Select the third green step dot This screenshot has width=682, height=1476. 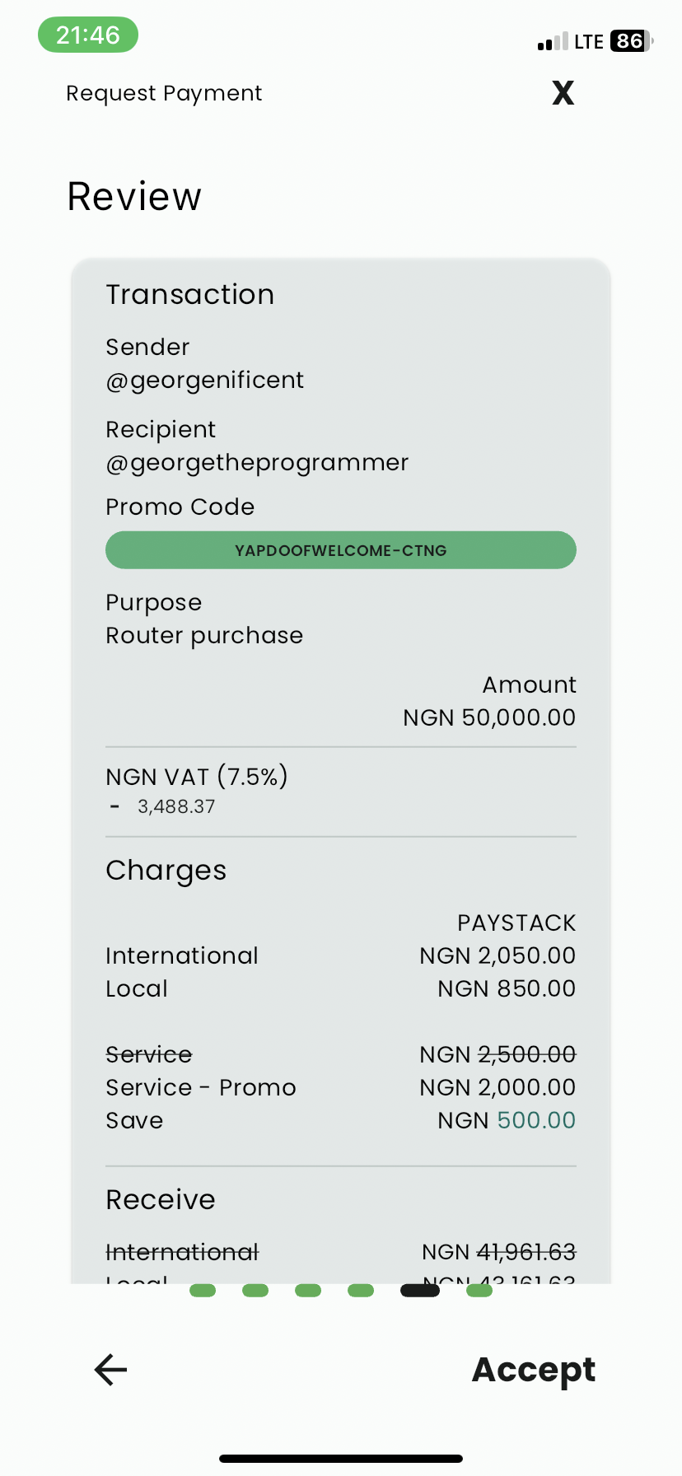[308, 1291]
